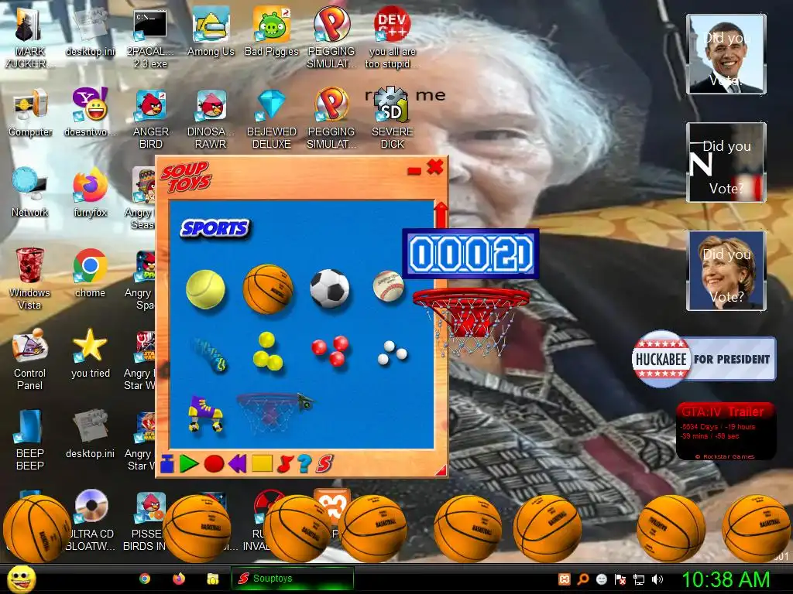This screenshot has width=793, height=594.
Task: Pick the soccer ball toy
Action: (x=330, y=288)
